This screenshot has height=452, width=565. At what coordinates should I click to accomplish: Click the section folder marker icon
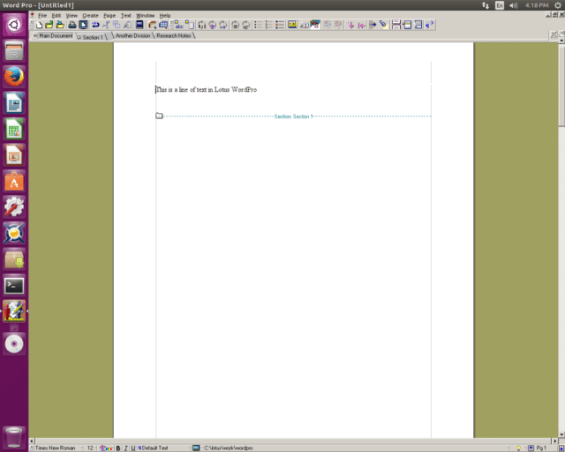159,116
